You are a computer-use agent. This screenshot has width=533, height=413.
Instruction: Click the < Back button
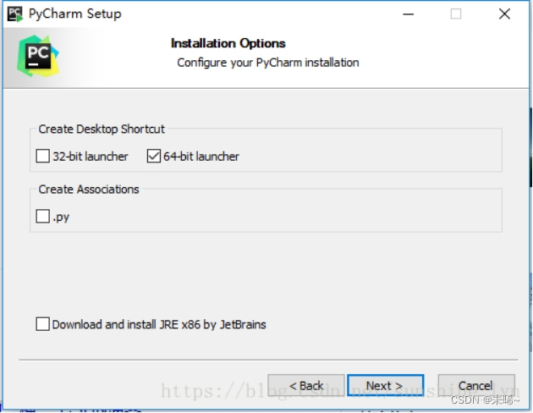click(306, 385)
